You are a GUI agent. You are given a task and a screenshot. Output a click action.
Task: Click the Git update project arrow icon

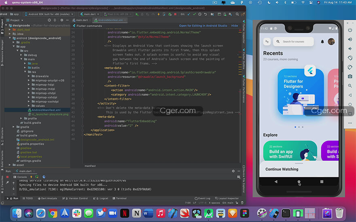point(189,14)
